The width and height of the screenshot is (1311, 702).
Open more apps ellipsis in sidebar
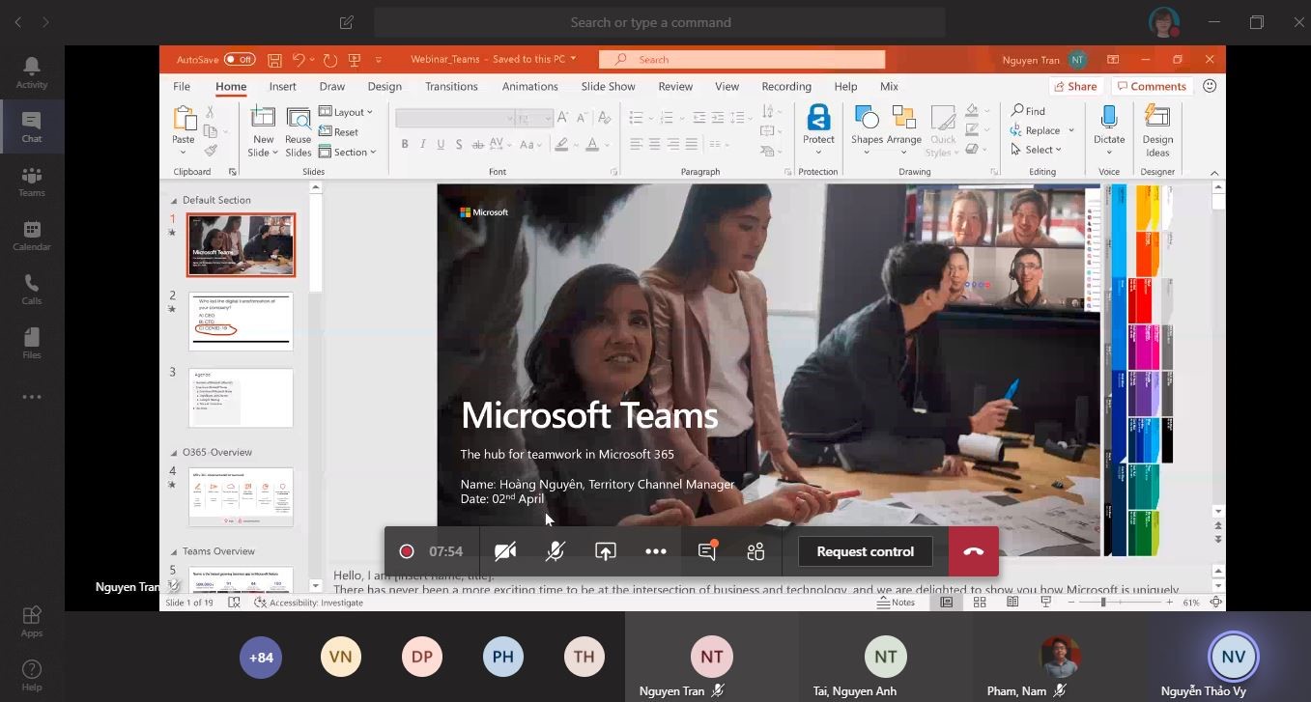tap(32, 397)
